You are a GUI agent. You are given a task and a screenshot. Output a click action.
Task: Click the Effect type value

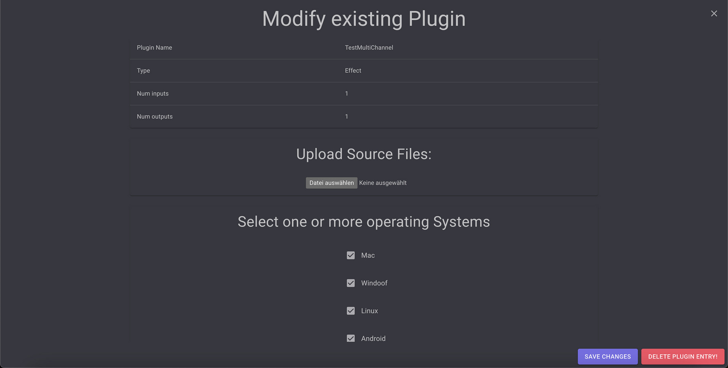coord(353,71)
